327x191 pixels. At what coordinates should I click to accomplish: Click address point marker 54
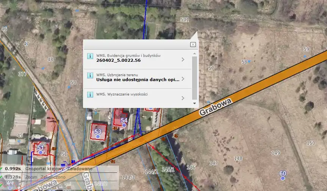click(x=124, y=125)
